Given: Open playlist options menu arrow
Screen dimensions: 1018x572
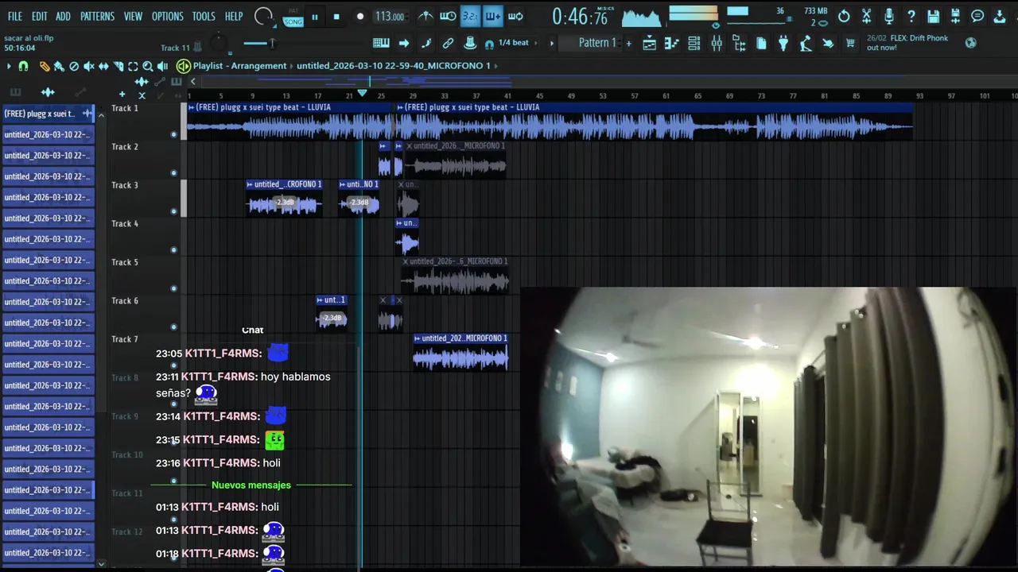Looking at the screenshot, I should click(x=9, y=66).
